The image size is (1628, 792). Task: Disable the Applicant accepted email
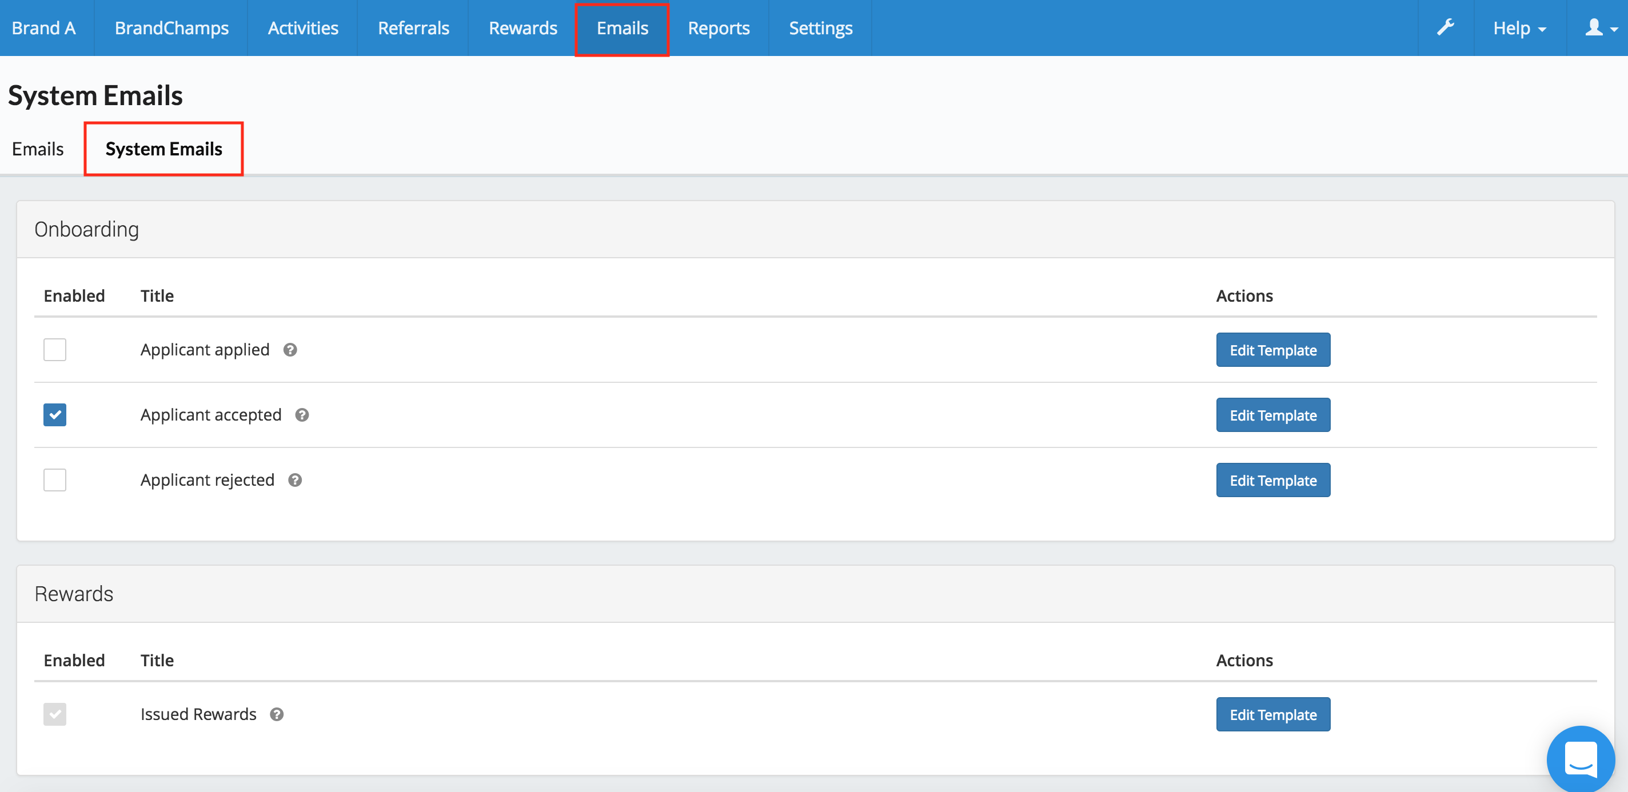pyautogui.click(x=55, y=415)
